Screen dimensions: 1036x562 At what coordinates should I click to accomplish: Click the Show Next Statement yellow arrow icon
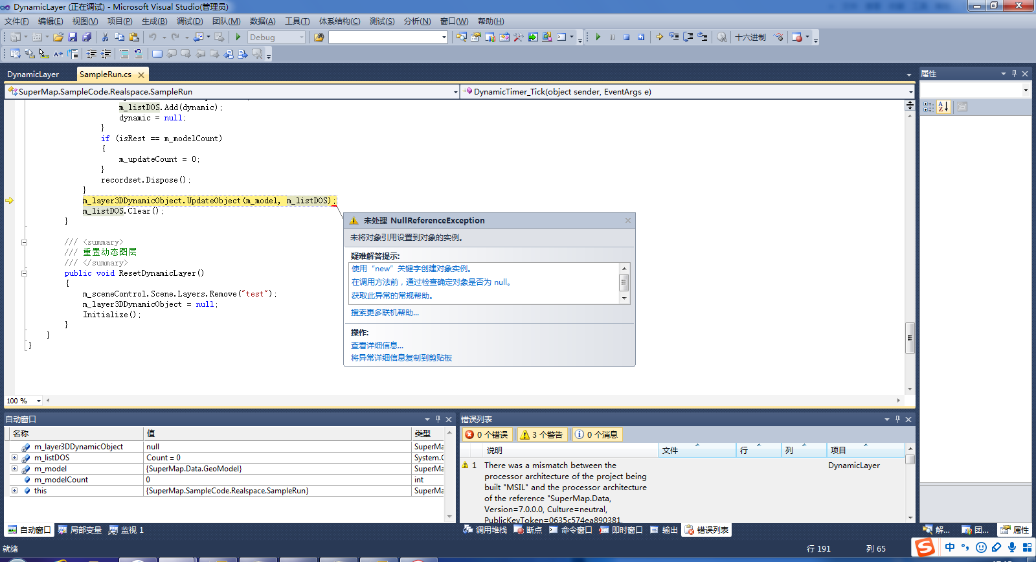tap(659, 38)
